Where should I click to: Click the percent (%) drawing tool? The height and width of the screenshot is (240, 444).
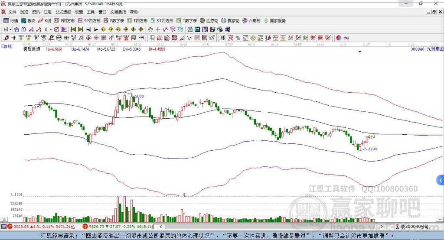pyautogui.click(x=238, y=38)
